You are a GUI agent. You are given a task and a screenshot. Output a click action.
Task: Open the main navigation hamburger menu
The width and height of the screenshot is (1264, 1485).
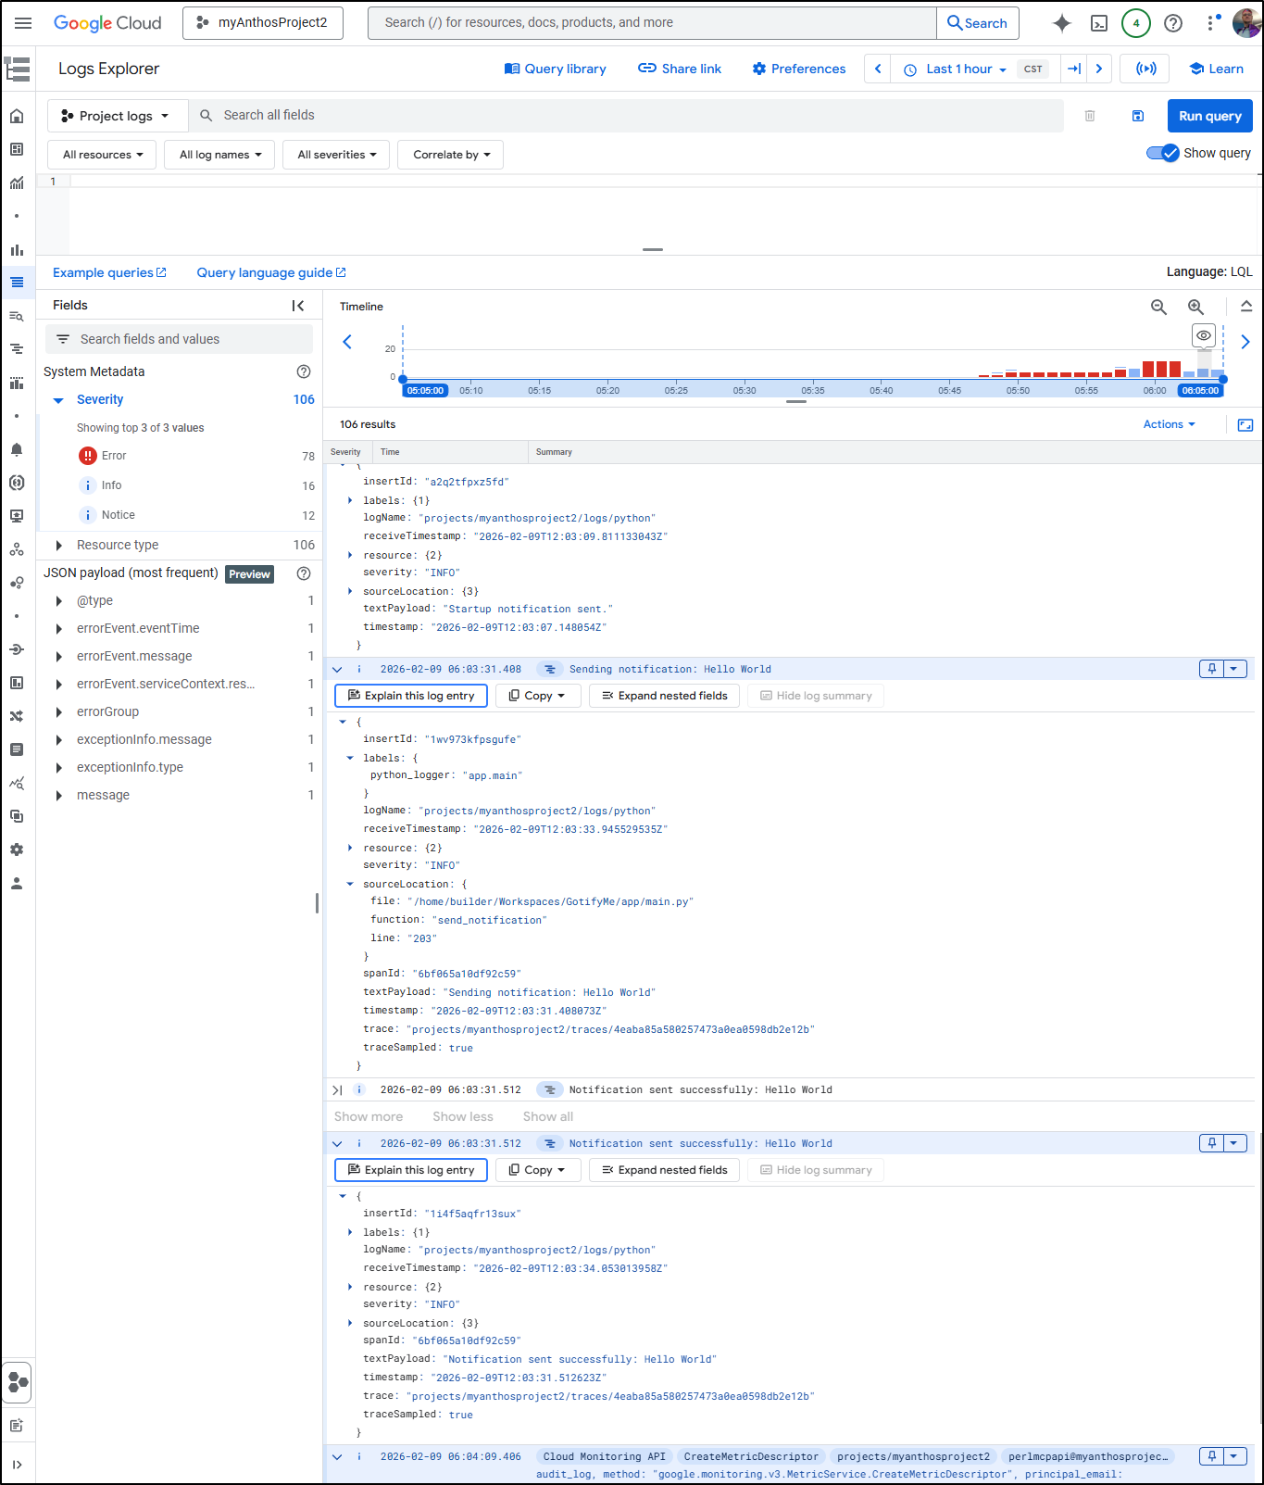pos(23,23)
